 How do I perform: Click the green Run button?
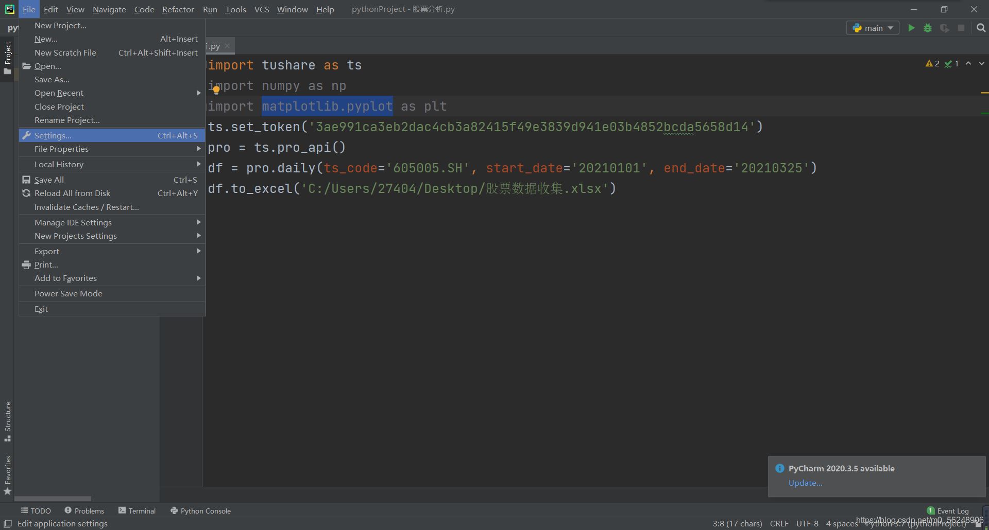click(911, 28)
